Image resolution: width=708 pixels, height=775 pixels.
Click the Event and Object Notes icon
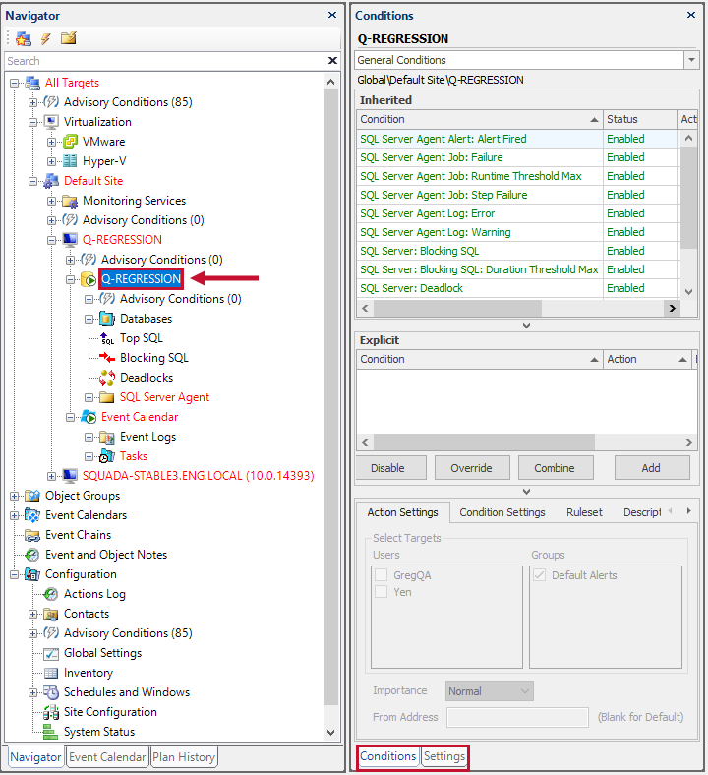click(x=32, y=555)
